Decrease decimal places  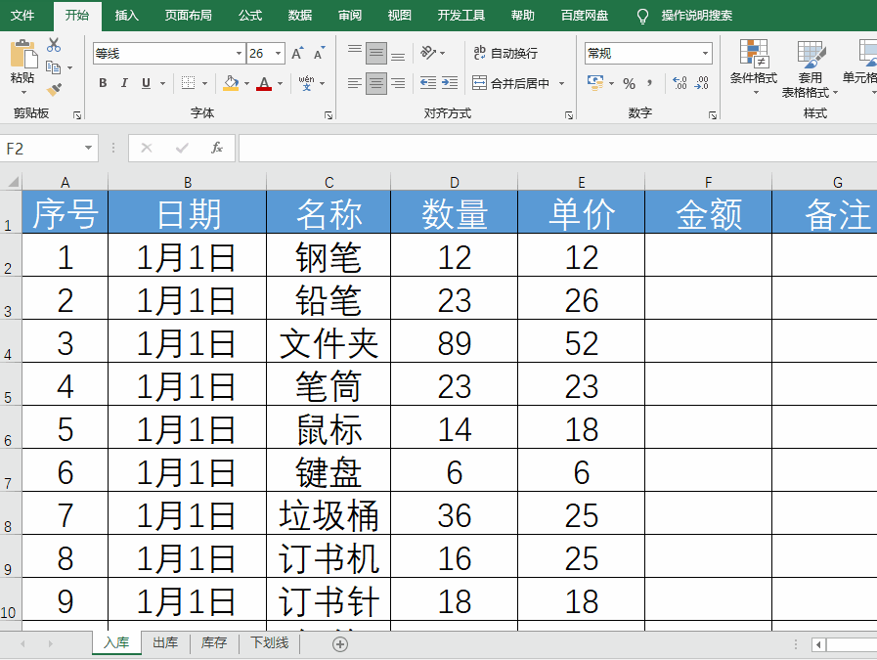[701, 83]
